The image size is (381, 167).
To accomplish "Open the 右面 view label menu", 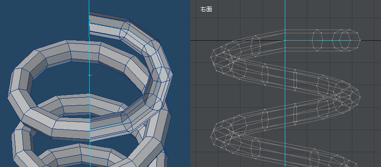I will pos(206,9).
